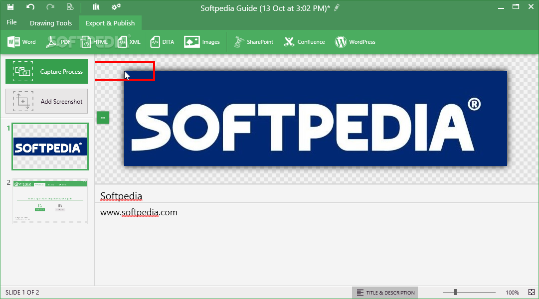Redo the last undone action
This screenshot has height=299, width=539.
[x=50, y=7]
